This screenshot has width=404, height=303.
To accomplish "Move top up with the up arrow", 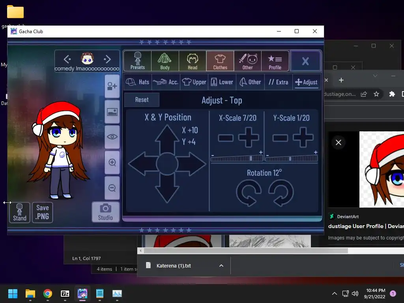I will pyautogui.click(x=167, y=138).
